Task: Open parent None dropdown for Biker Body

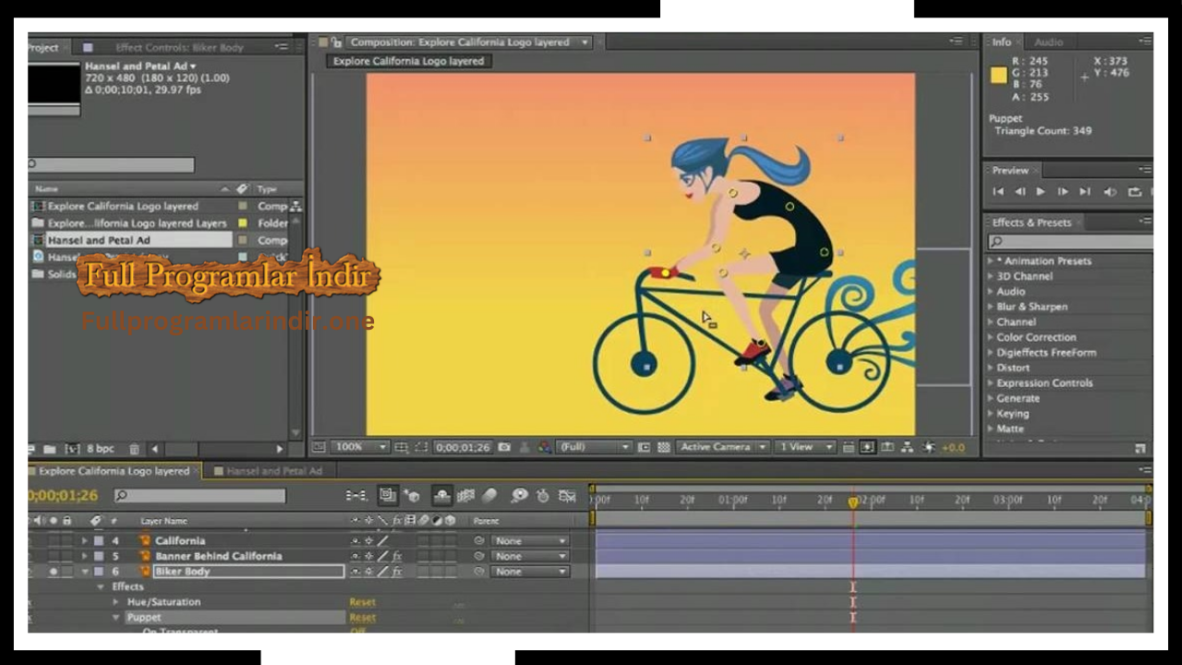Action: coord(529,572)
